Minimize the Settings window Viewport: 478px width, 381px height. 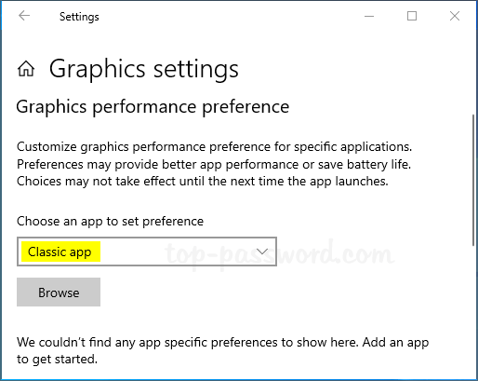[369, 16]
